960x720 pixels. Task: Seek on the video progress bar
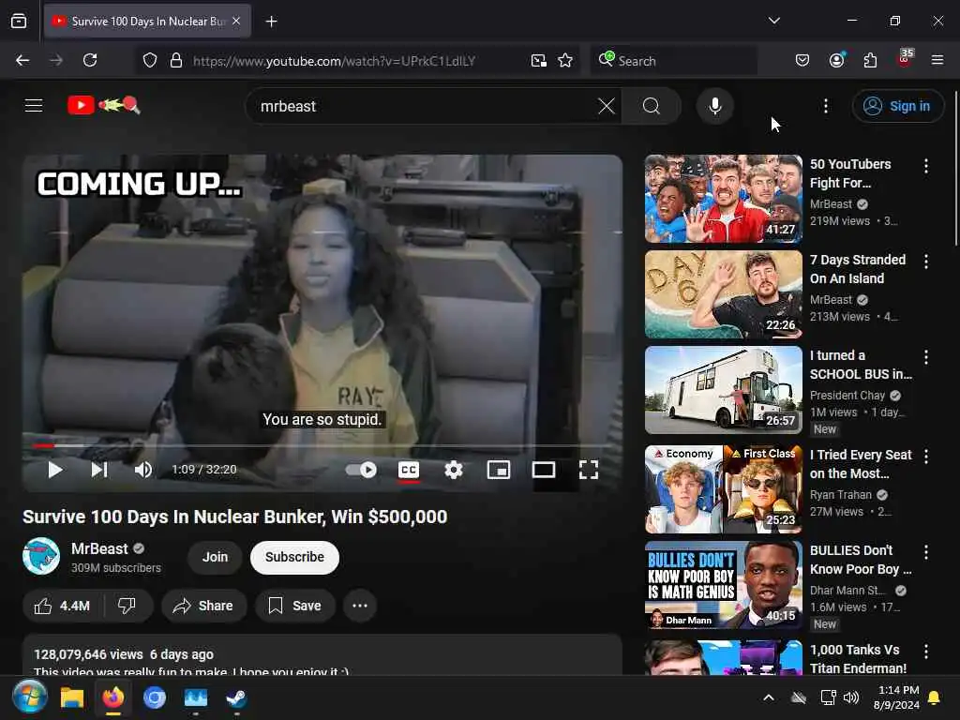point(322,445)
